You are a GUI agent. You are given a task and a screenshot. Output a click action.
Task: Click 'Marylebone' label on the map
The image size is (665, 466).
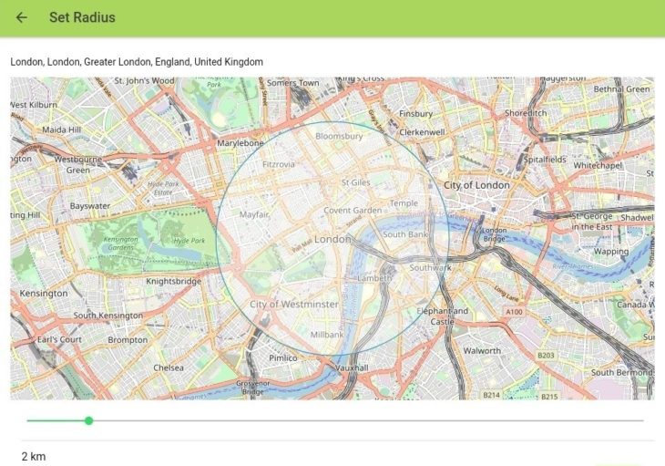tap(240, 143)
